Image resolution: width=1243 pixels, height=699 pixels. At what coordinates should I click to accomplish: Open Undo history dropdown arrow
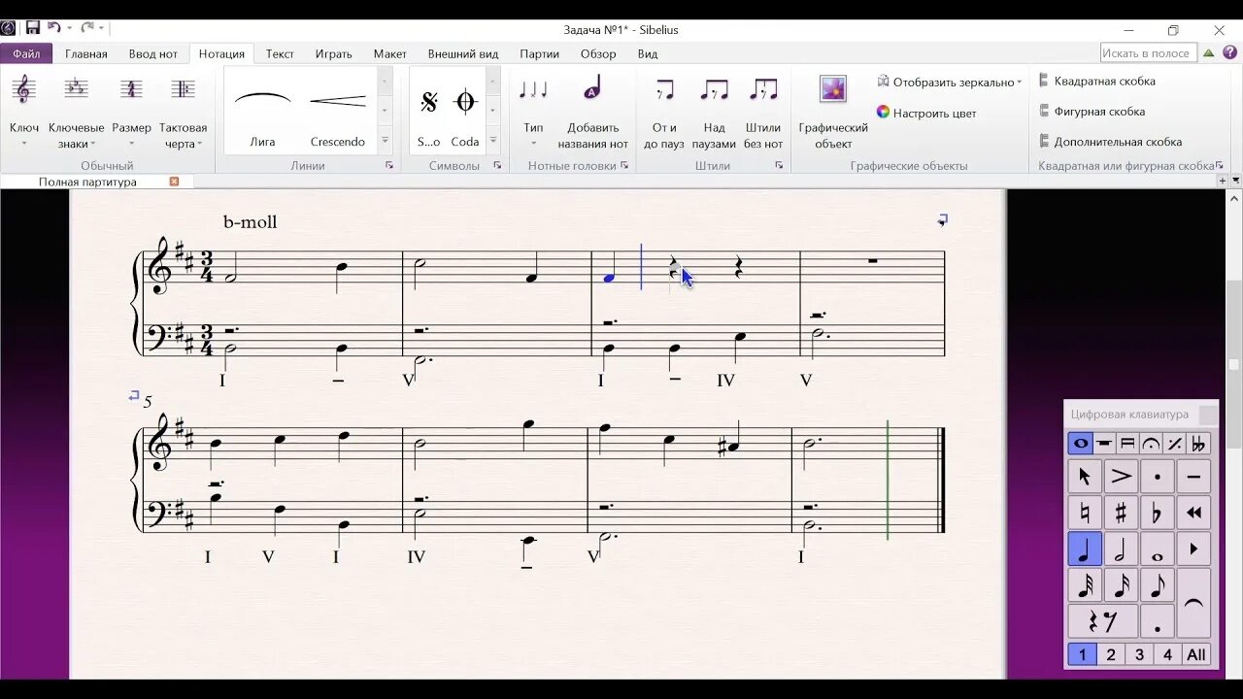[x=70, y=29]
